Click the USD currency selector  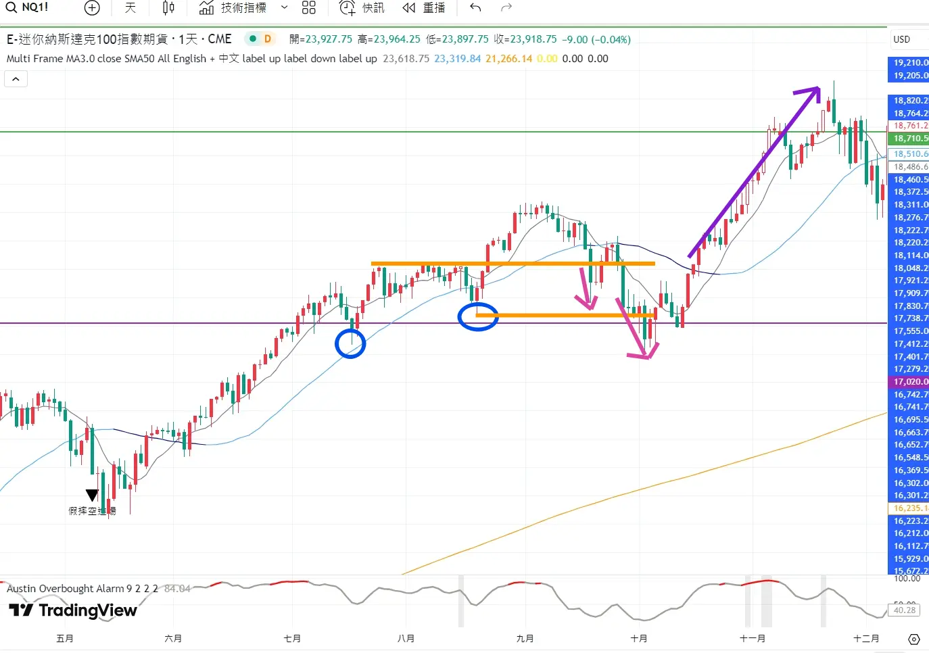point(902,39)
